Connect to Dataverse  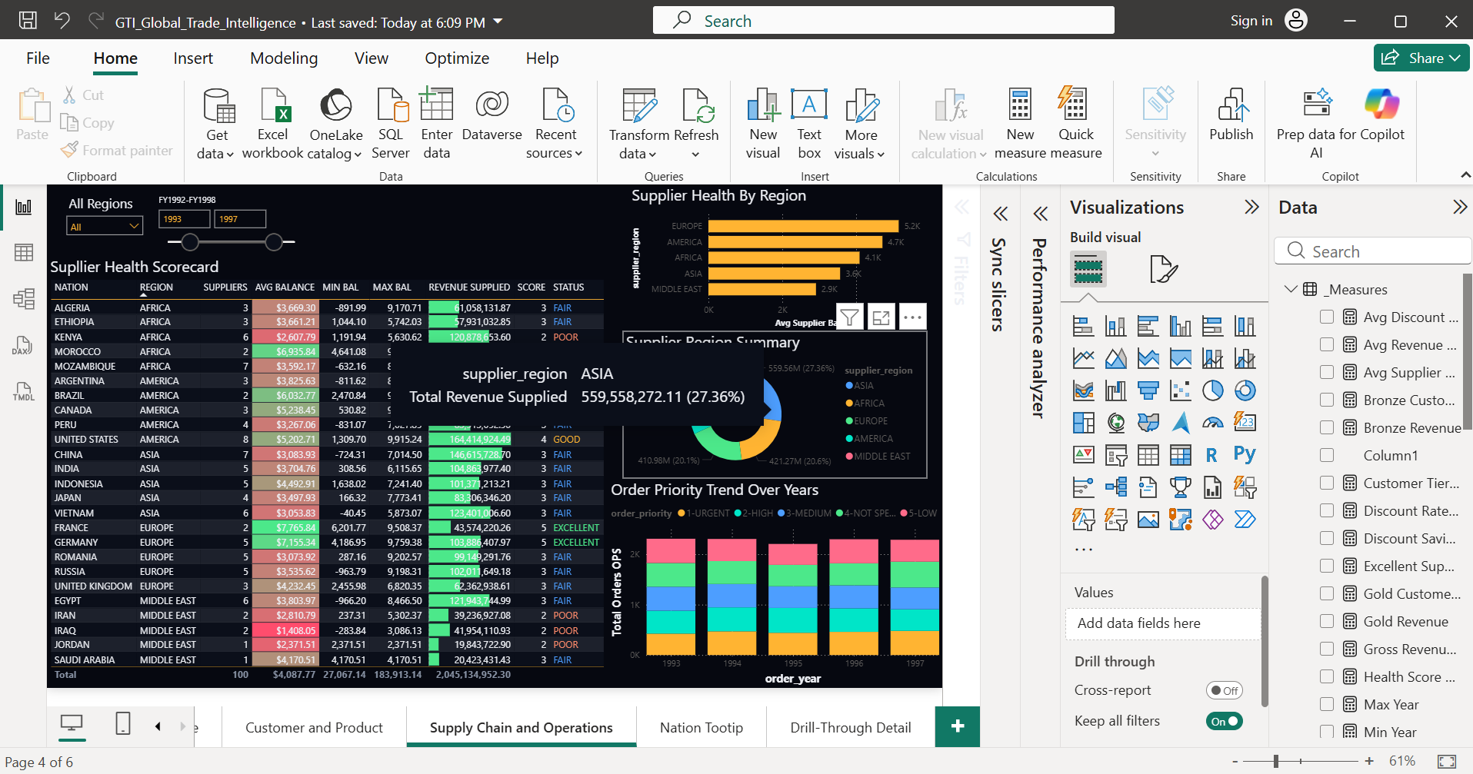coord(492,115)
